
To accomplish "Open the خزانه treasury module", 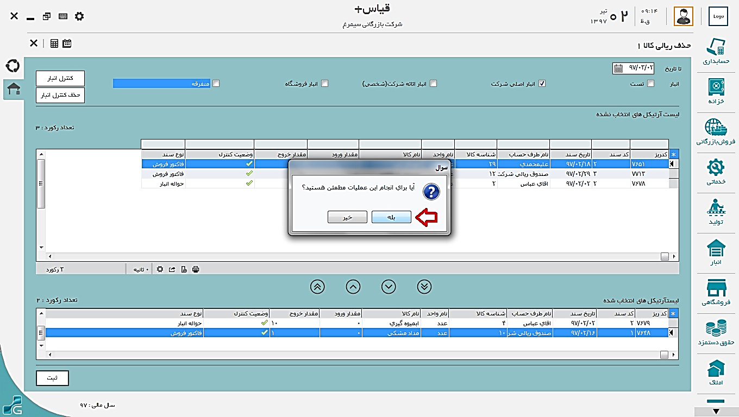I will point(716,91).
